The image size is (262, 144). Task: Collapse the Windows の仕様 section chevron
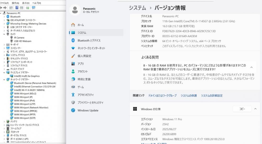[255, 109]
